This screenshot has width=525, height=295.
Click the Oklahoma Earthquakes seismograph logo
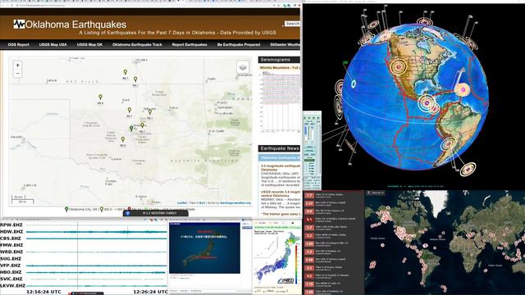19,24
